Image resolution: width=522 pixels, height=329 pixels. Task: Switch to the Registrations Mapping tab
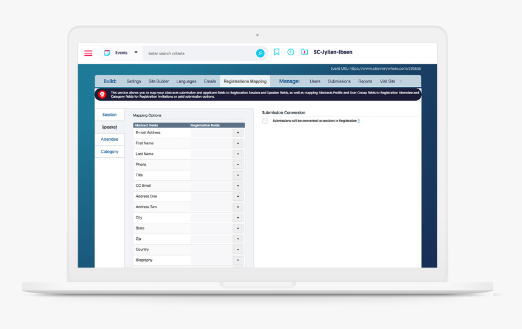click(245, 81)
